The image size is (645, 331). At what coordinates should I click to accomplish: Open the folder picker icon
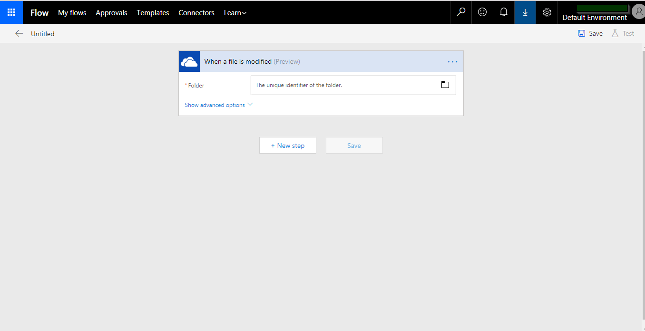(445, 85)
